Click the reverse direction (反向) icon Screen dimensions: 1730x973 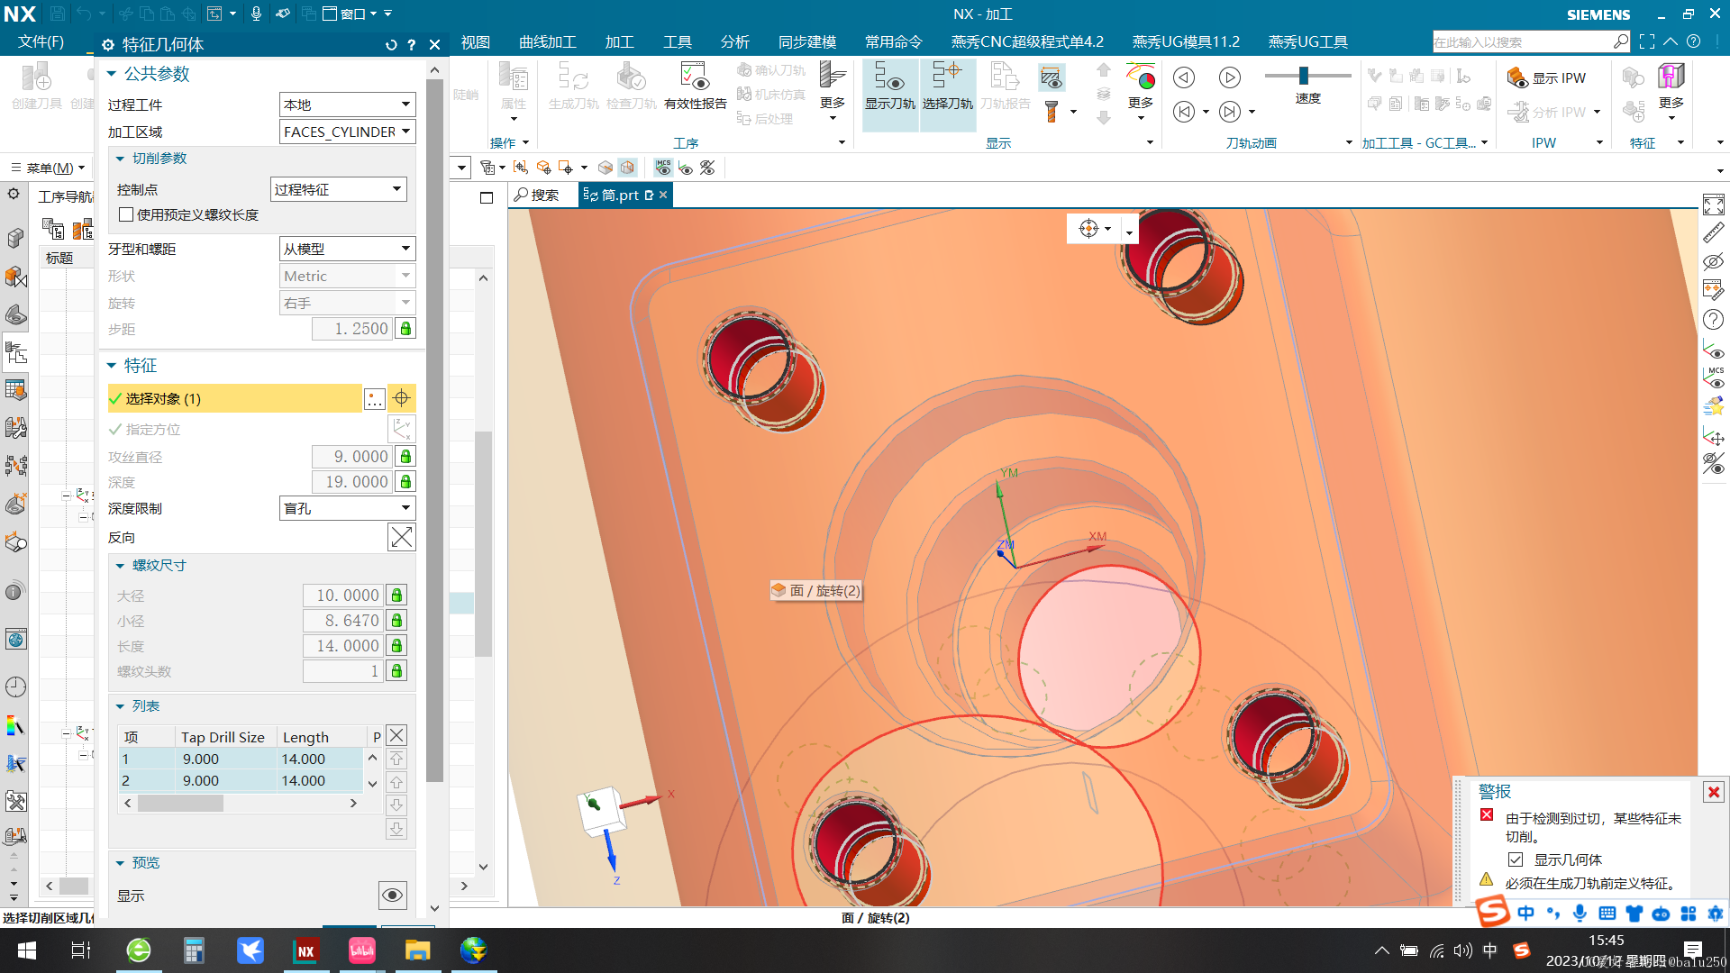click(402, 537)
